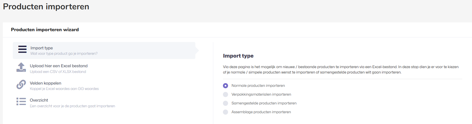Click the 'Producten importeren wizard' panel header
This screenshot has height=124, width=472.
coord(45,30)
